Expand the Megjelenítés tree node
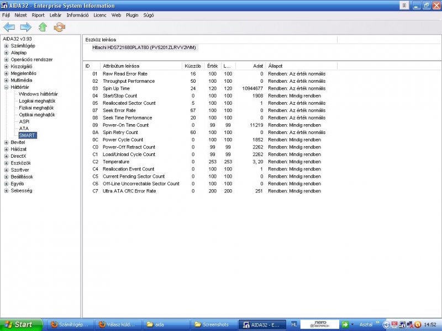This screenshot has height=331, width=442. [6, 73]
